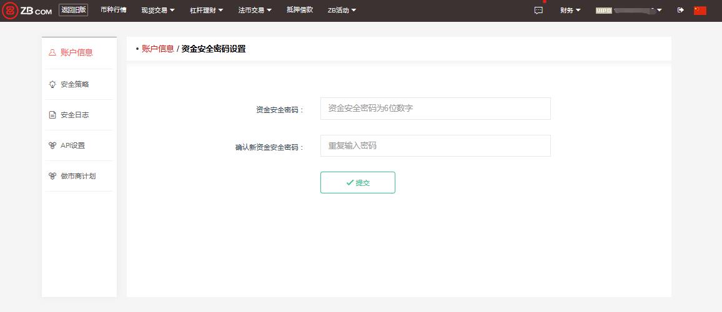Open 做市商计划 in the sidebar
The height and width of the screenshot is (312, 722).
77,176
